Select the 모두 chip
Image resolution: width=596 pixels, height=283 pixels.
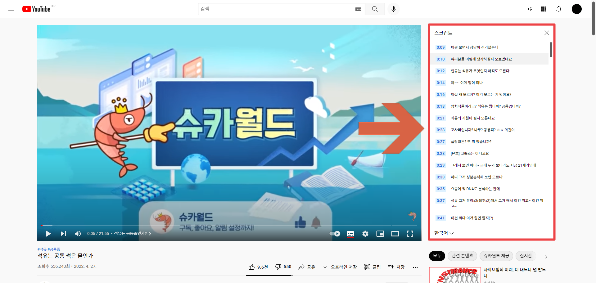click(x=437, y=256)
